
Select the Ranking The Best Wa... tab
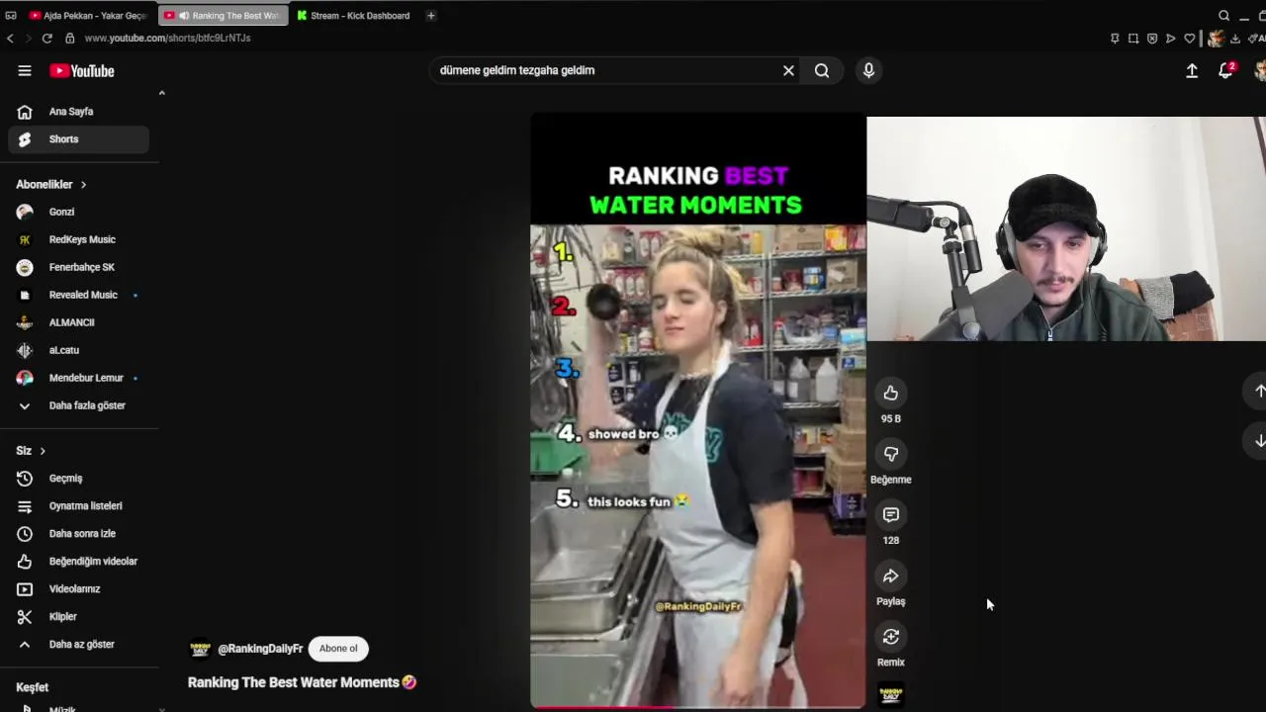click(224, 16)
